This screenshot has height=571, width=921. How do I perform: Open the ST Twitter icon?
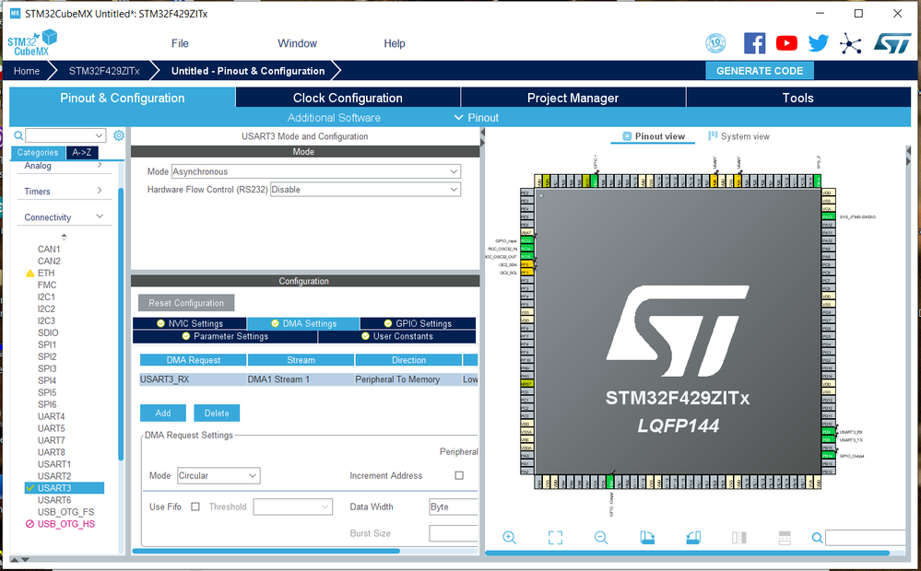click(x=819, y=43)
